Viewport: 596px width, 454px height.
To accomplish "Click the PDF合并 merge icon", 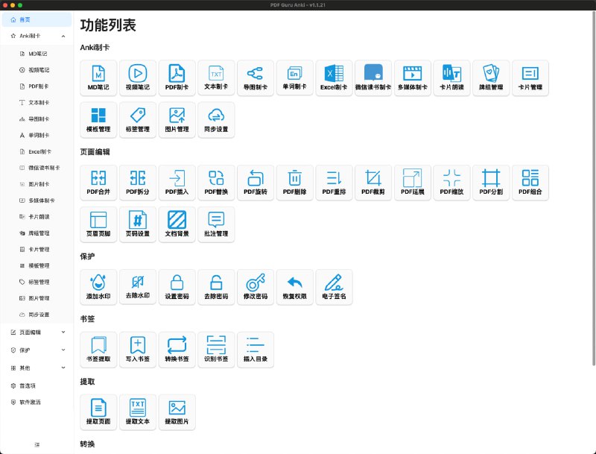I will coord(99,182).
